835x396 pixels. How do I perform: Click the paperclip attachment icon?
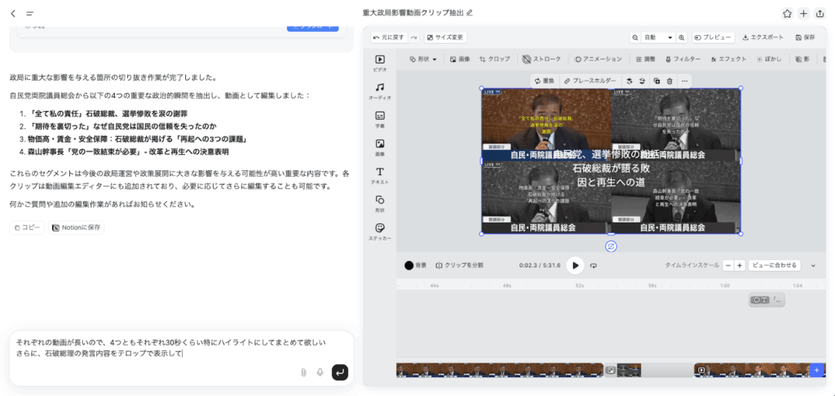303,372
